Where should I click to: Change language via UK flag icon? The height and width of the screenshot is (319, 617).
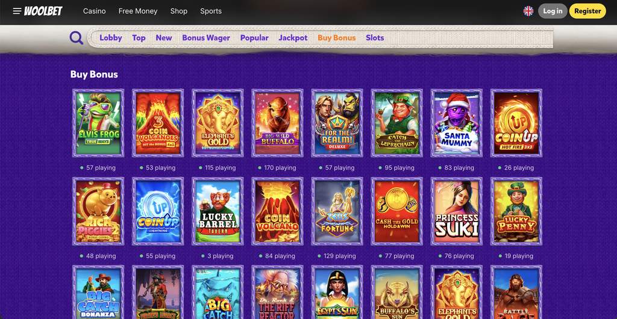click(528, 11)
